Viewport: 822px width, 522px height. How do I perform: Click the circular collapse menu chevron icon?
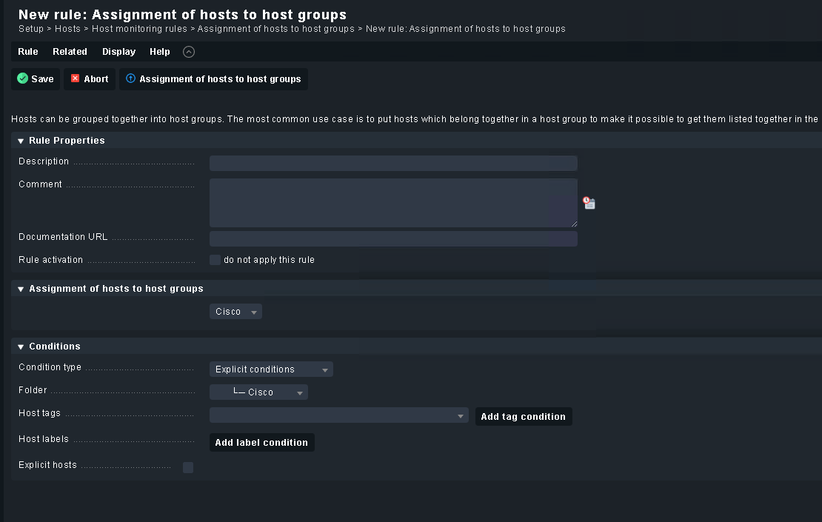[x=189, y=52]
